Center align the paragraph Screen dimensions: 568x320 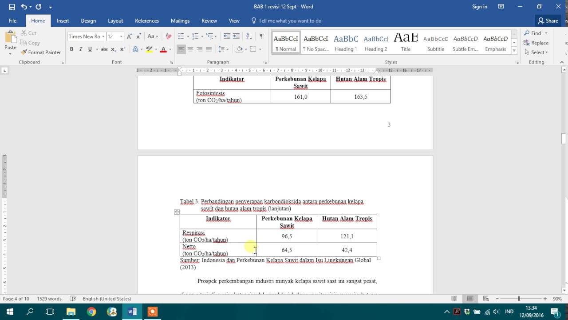[x=190, y=49]
